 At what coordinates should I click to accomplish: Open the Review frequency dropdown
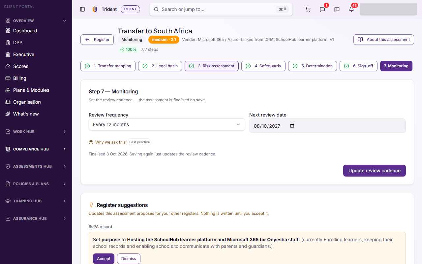pos(167,124)
